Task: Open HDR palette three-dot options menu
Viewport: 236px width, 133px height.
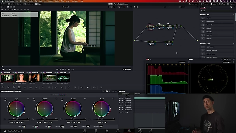Action: 116,91
